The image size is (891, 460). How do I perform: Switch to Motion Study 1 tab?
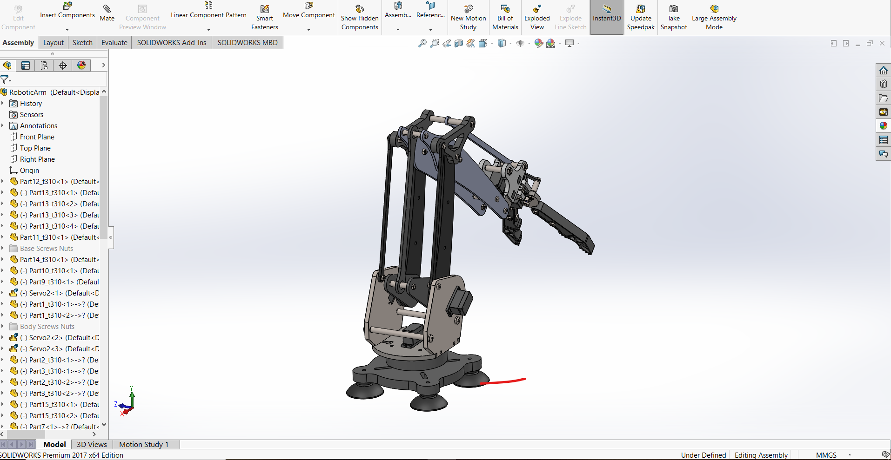coord(144,444)
